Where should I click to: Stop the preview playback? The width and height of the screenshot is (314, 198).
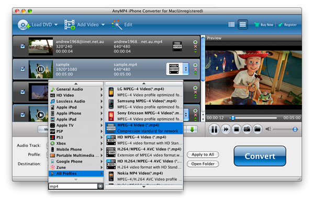pyautogui.click(x=237, y=129)
